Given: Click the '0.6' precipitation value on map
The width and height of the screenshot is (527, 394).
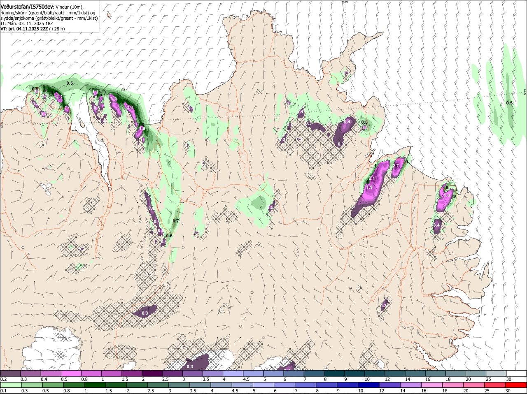Looking at the screenshot, I should [169, 236].
